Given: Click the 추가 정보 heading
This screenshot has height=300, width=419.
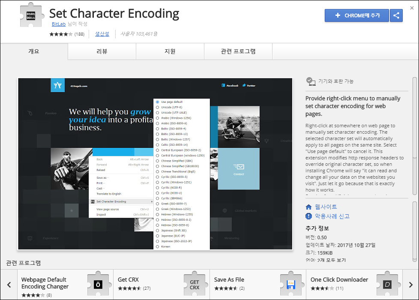Looking at the screenshot, I should (x=317, y=228).
